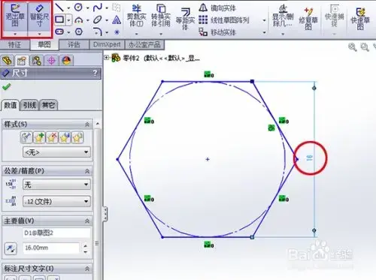Select the Spline sketch tool

click(x=98, y=8)
